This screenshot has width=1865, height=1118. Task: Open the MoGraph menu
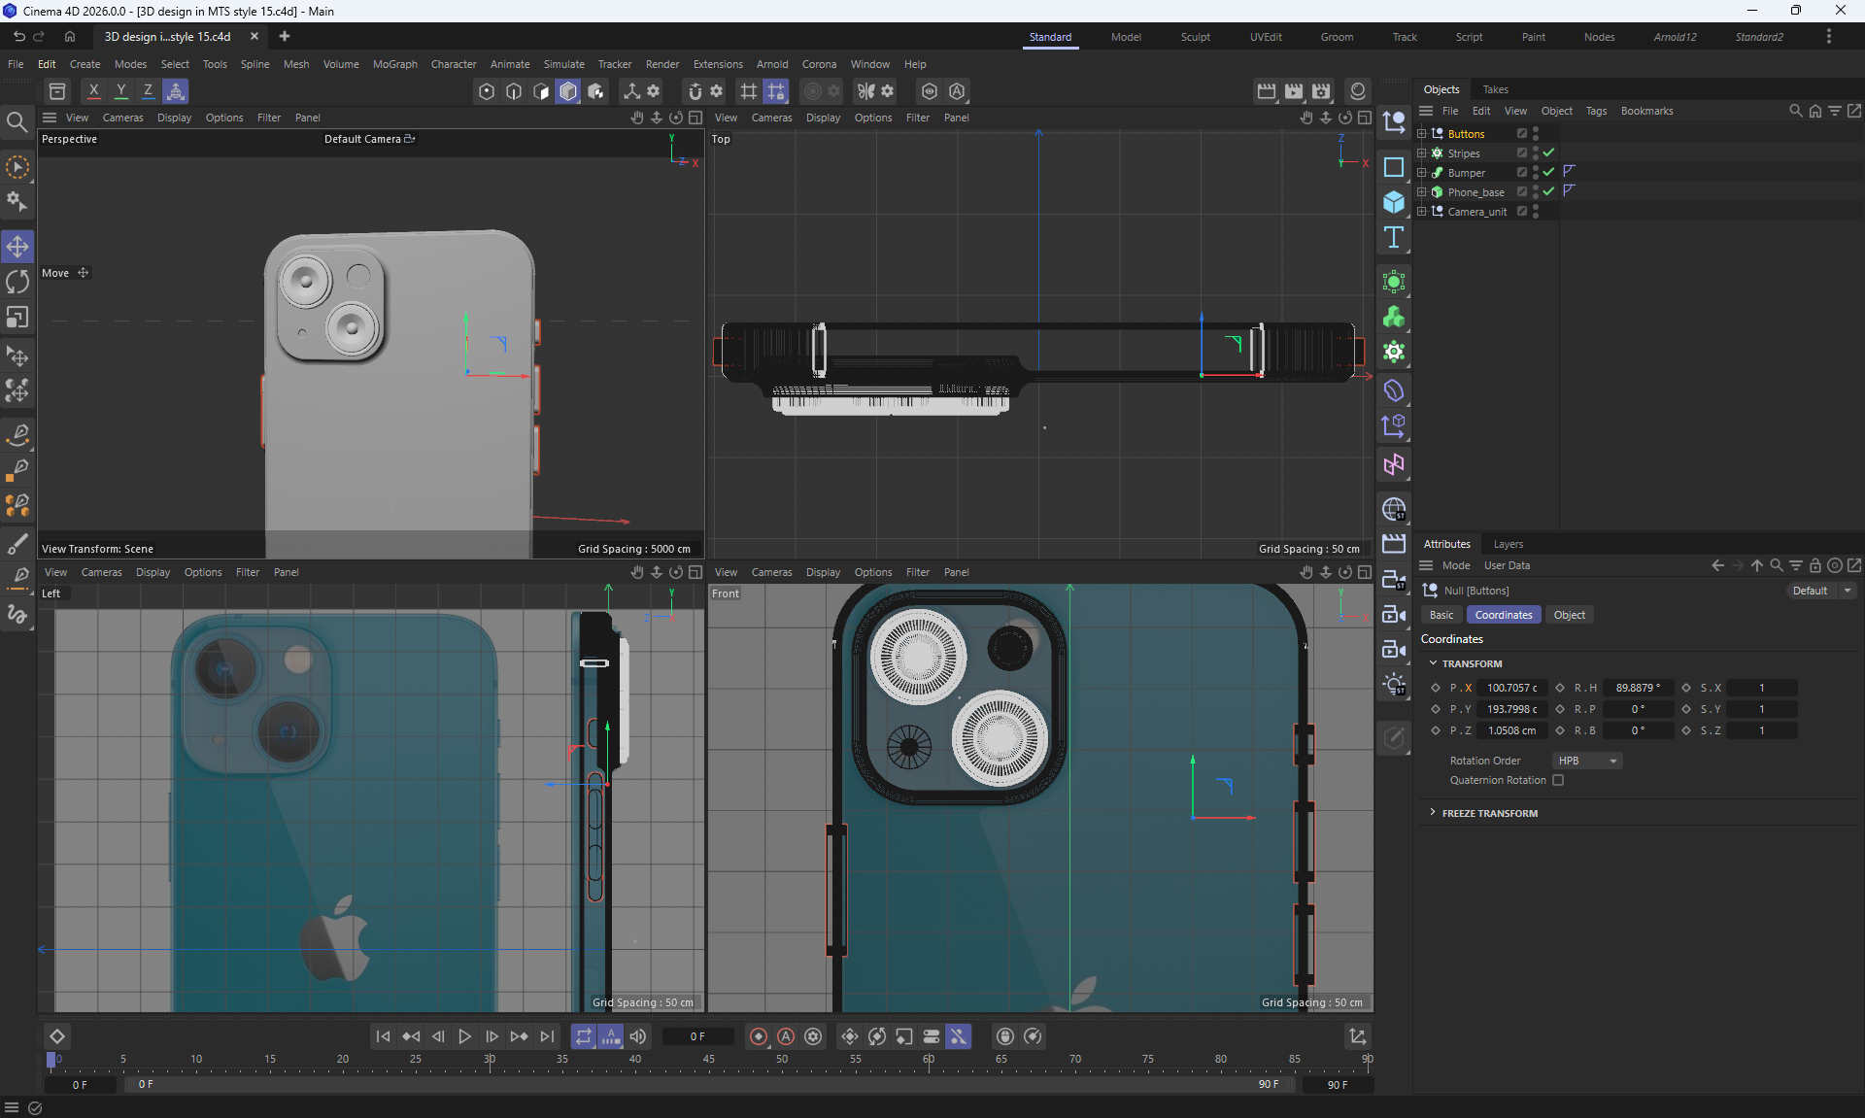pos(394,64)
